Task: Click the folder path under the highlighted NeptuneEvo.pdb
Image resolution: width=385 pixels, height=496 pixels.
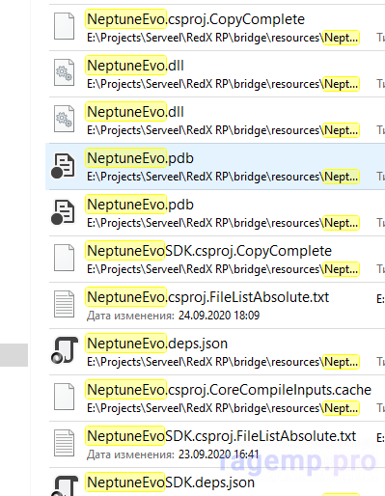Action: pyautogui.click(x=223, y=177)
